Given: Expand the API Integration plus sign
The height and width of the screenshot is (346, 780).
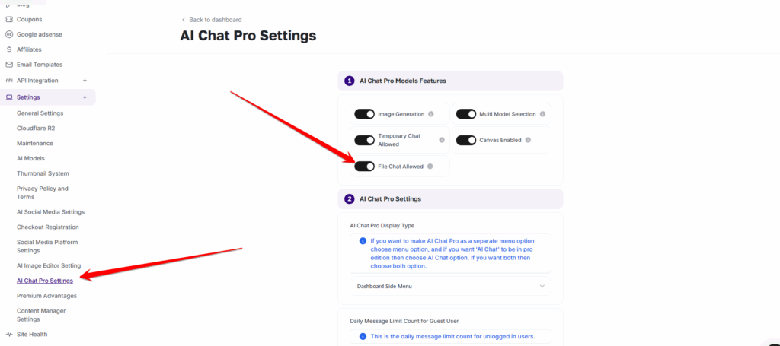Looking at the screenshot, I should point(85,81).
